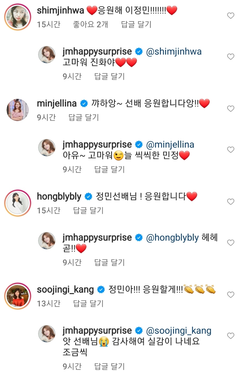
Task: Reply to minjellina's comment via 답글 달기
Action: click(84, 117)
